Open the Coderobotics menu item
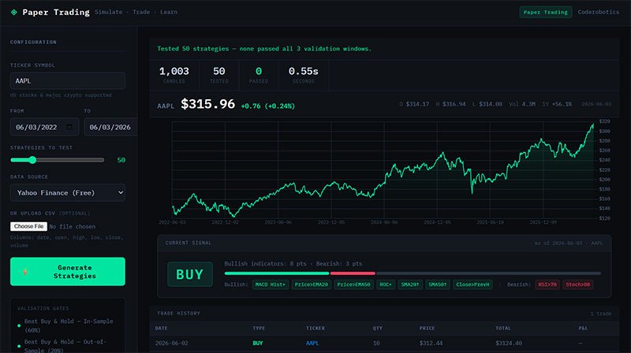Viewport: 631px width, 353px height. pyautogui.click(x=599, y=12)
